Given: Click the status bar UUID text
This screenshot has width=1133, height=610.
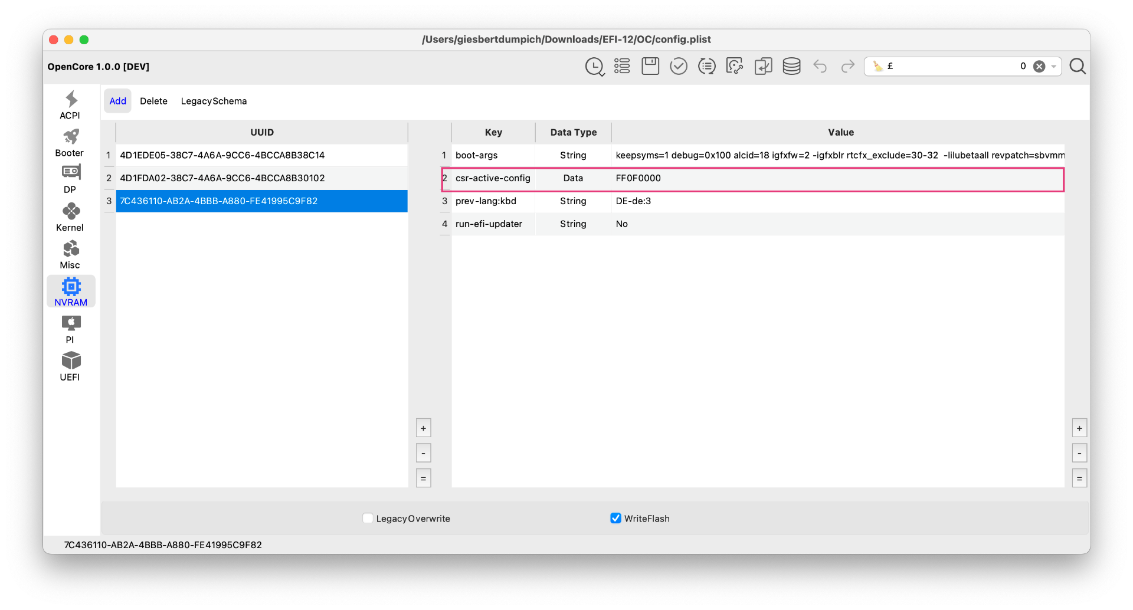Looking at the screenshot, I should (163, 545).
